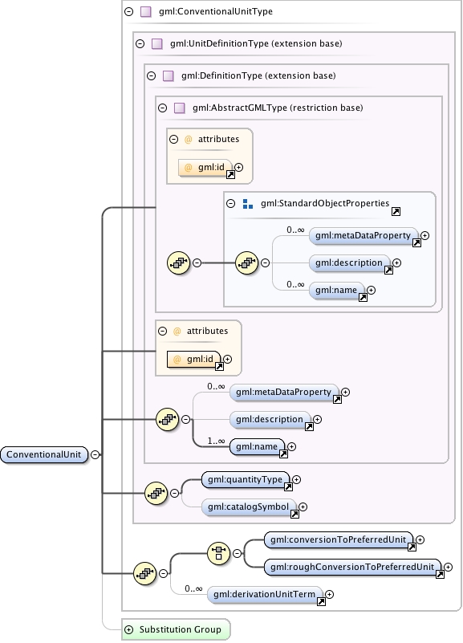
Task: Expand gml:metaDataProperty in StandardObjectProperties
Action: point(425,235)
